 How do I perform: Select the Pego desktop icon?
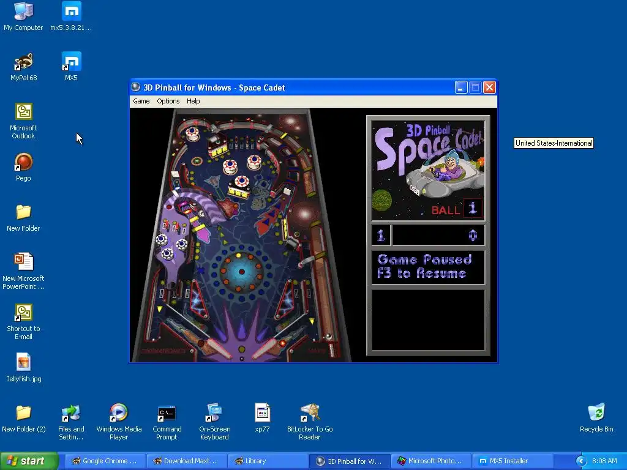coord(23,168)
